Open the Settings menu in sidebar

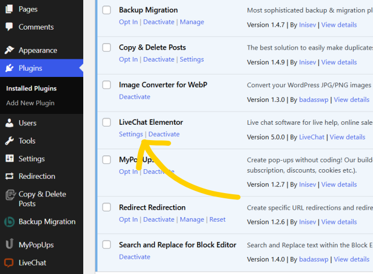pos(31,159)
